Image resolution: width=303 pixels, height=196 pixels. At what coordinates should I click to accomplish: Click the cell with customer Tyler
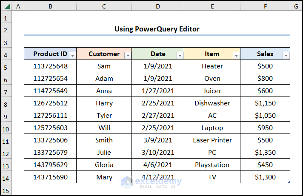click(x=104, y=116)
